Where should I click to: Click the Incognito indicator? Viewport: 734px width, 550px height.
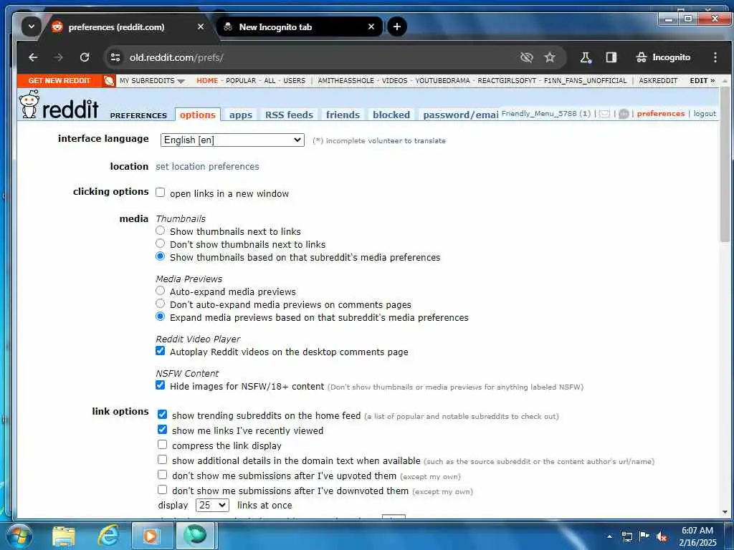[663, 57]
